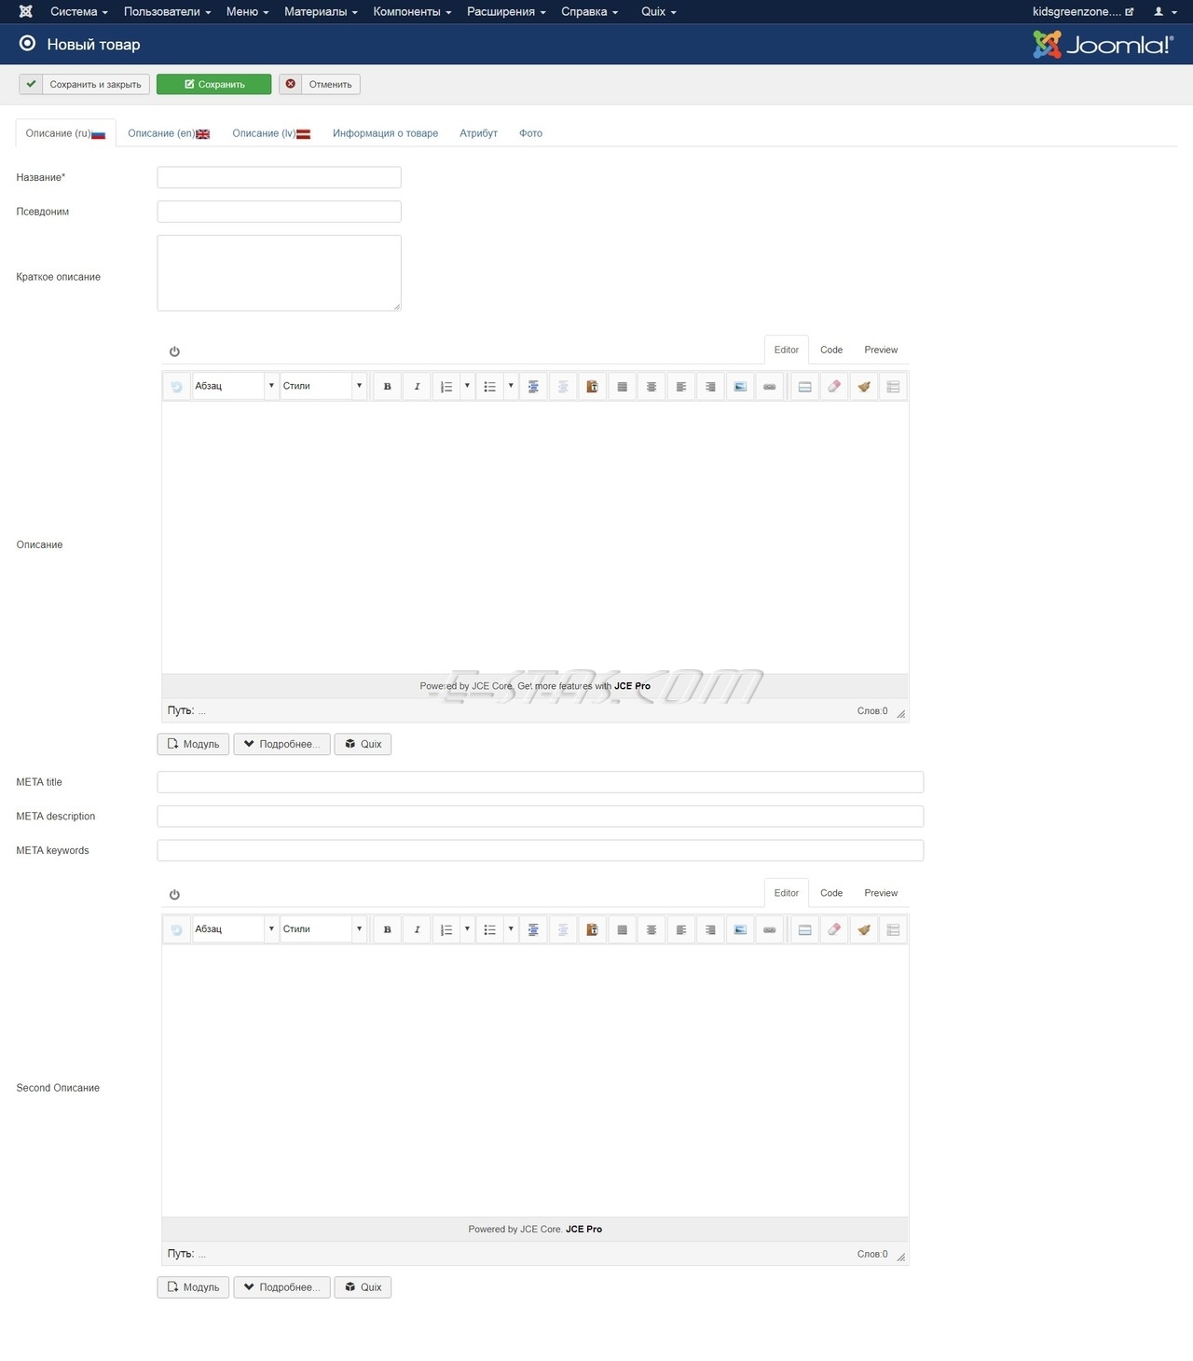Viewport: 1193px width, 1361px height.
Task: Open Стили dropdown in Описание editor
Action: click(322, 386)
